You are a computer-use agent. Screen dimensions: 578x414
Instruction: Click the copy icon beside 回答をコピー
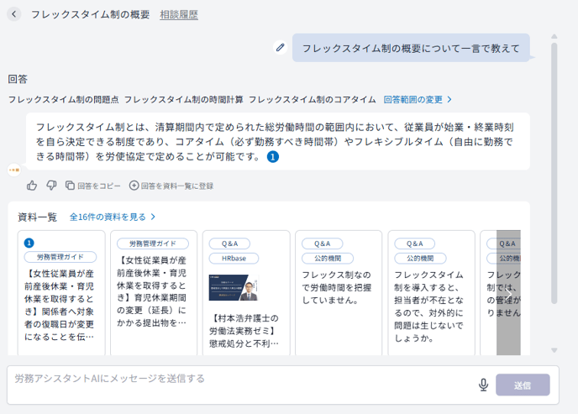tap(70, 186)
